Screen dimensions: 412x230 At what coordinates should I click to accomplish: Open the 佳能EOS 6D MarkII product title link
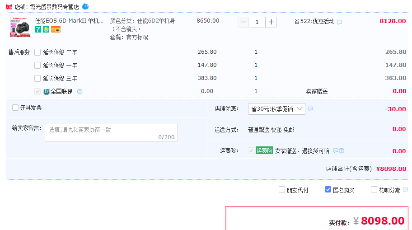point(69,21)
